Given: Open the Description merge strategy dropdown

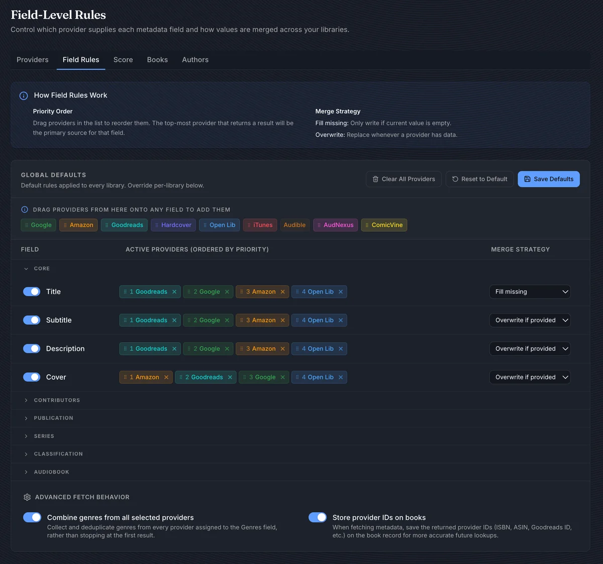Looking at the screenshot, I should [x=530, y=349].
